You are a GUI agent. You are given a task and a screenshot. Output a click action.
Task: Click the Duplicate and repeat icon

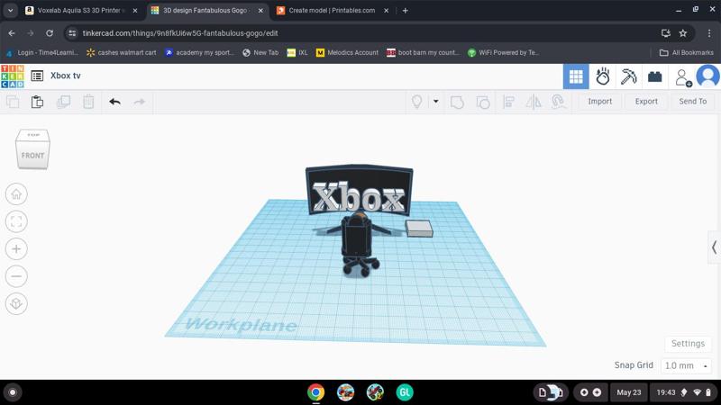click(63, 102)
